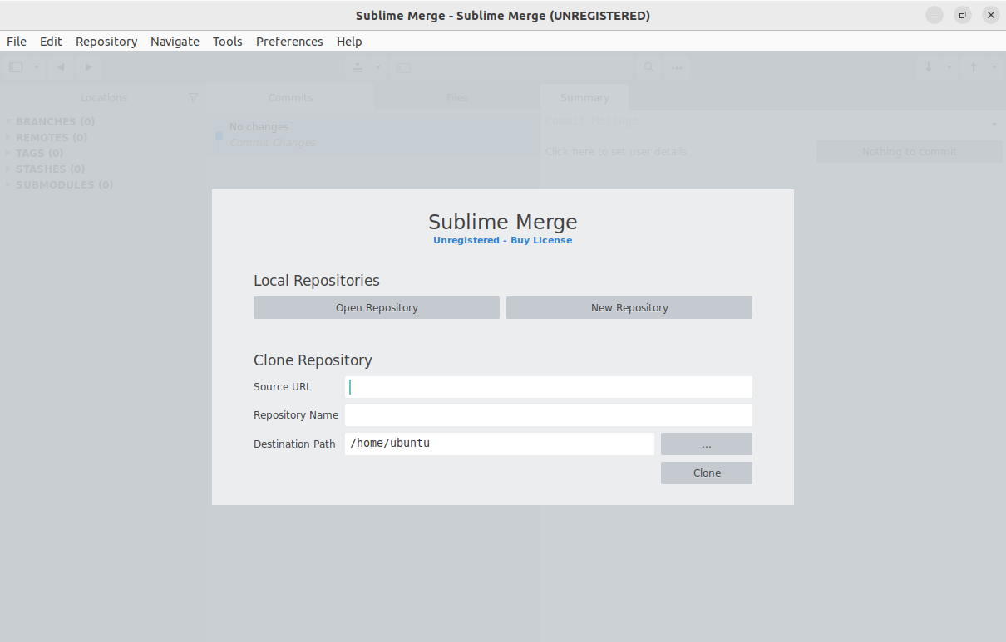1006x642 pixels.
Task: Switch to the Summary tab
Action: (x=584, y=98)
